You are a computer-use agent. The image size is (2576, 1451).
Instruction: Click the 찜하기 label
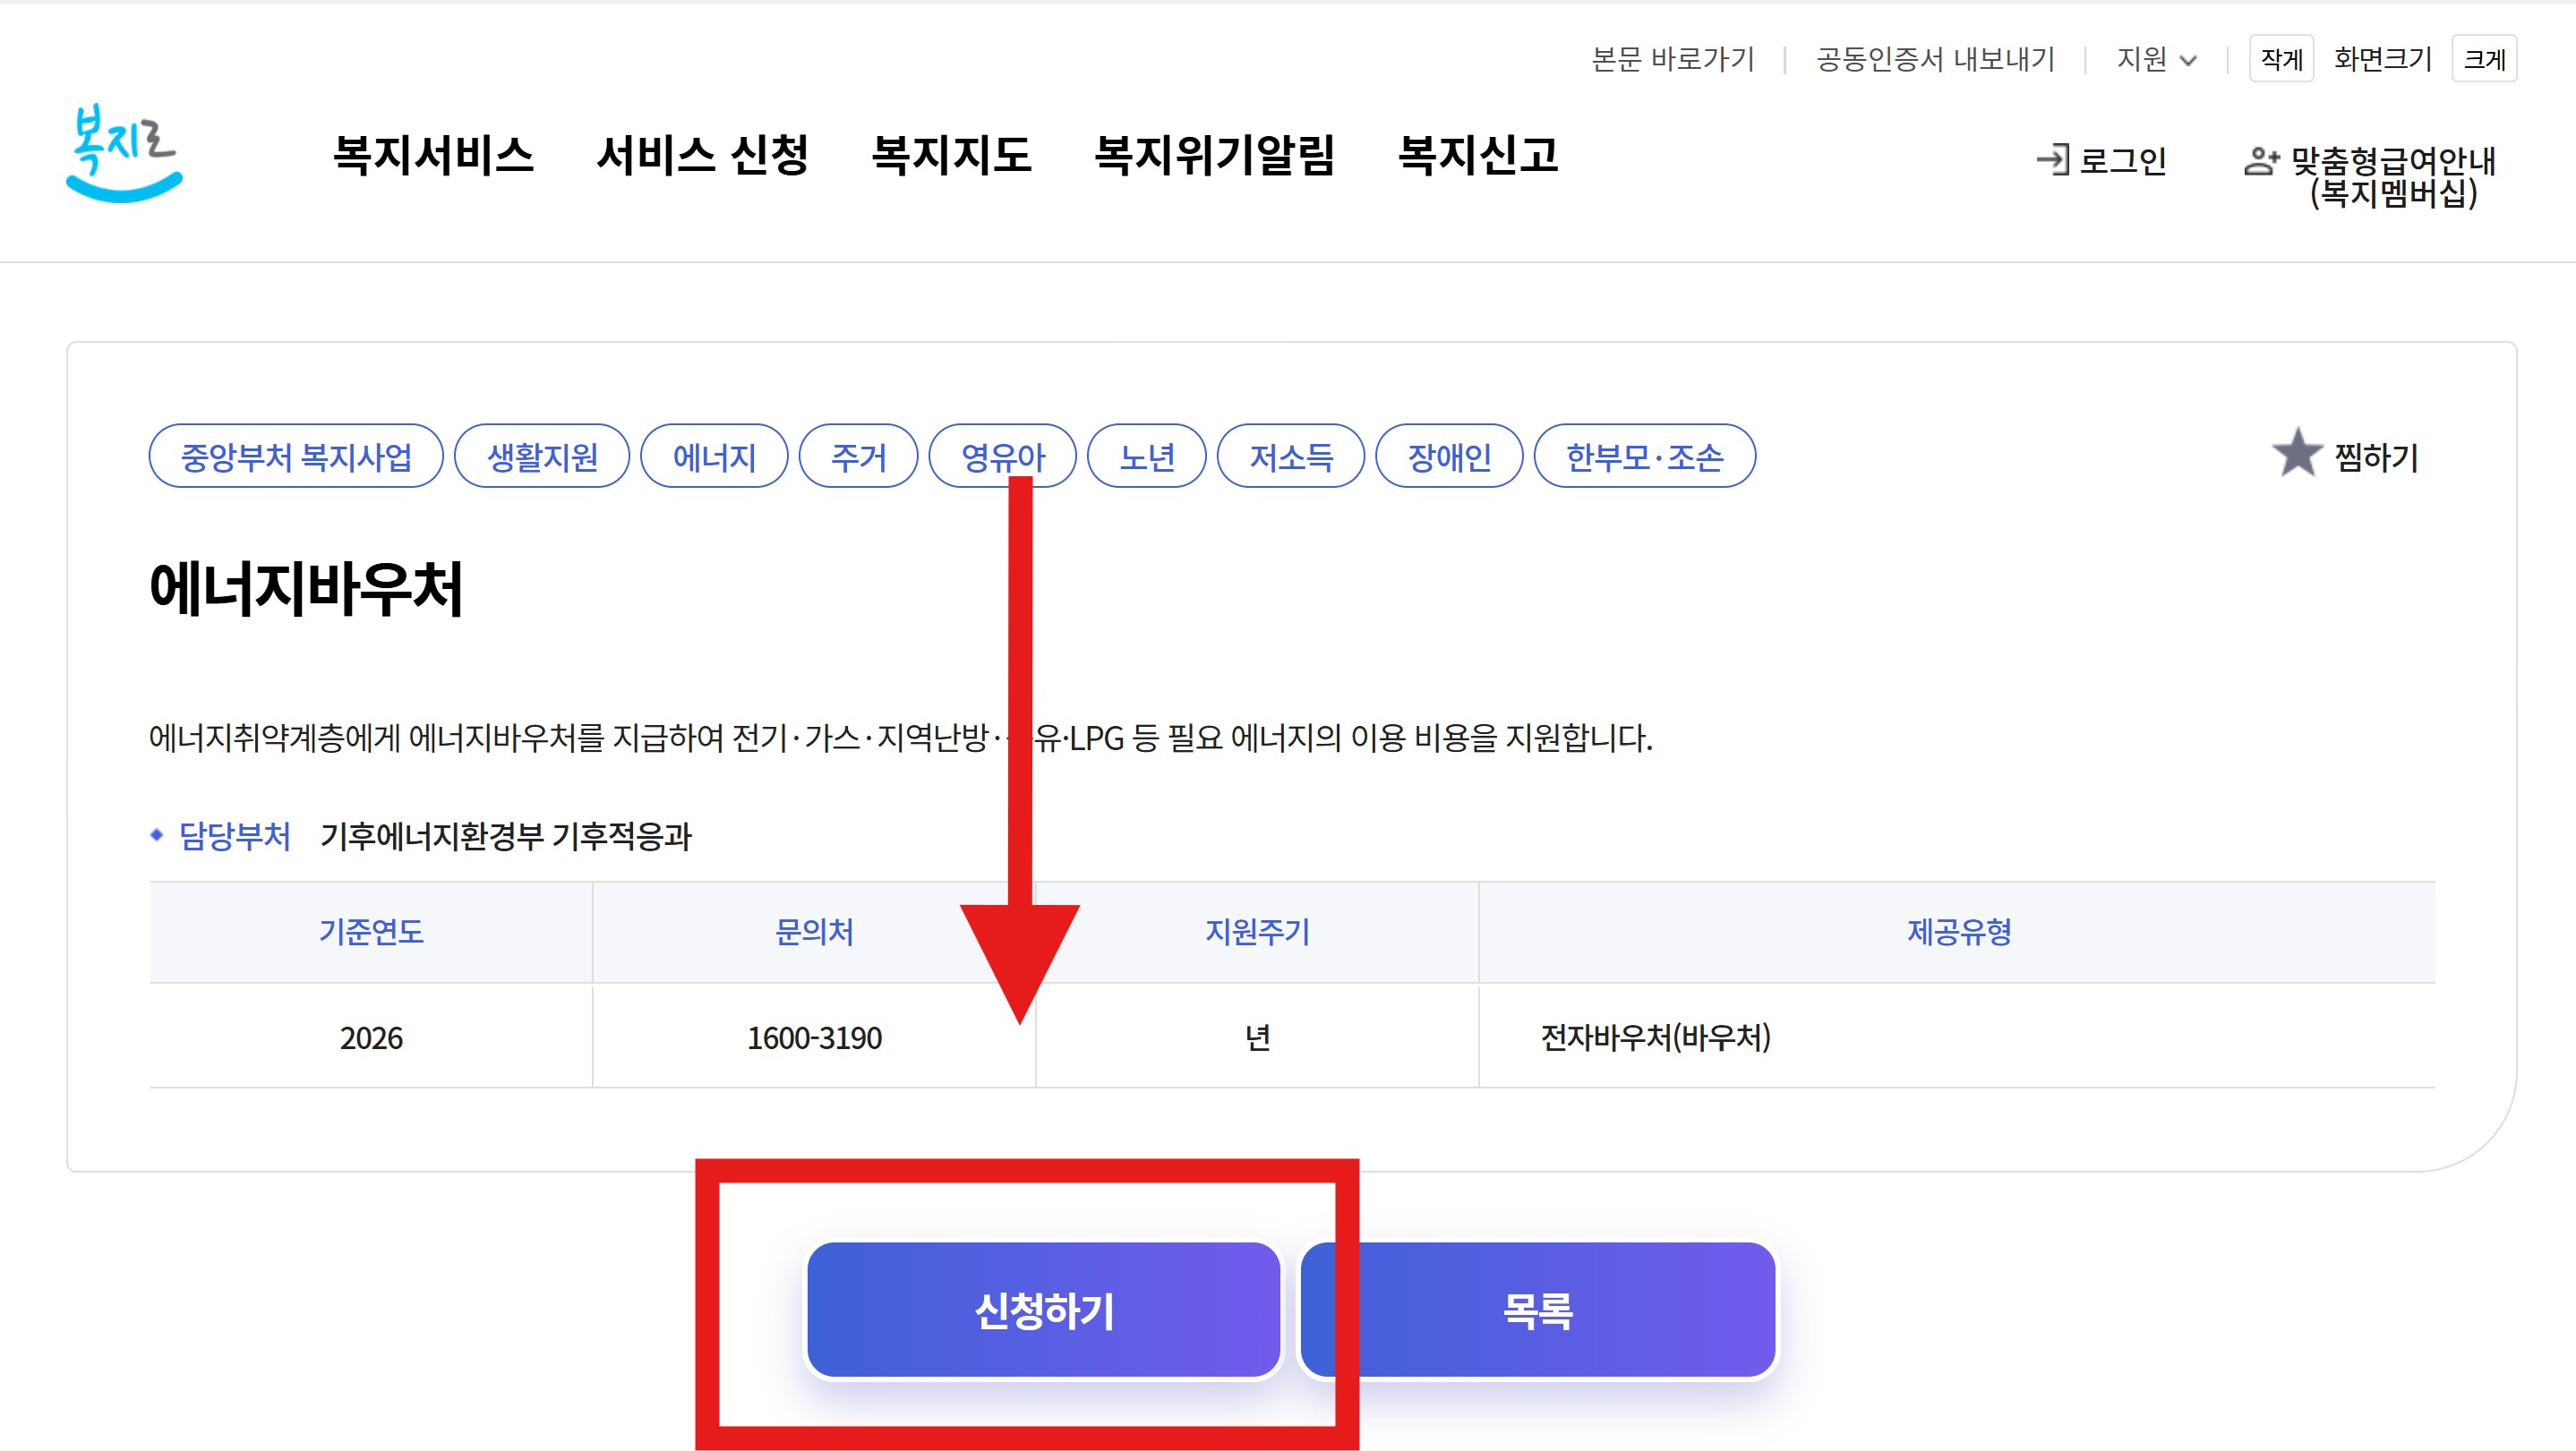coord(2376,457)
